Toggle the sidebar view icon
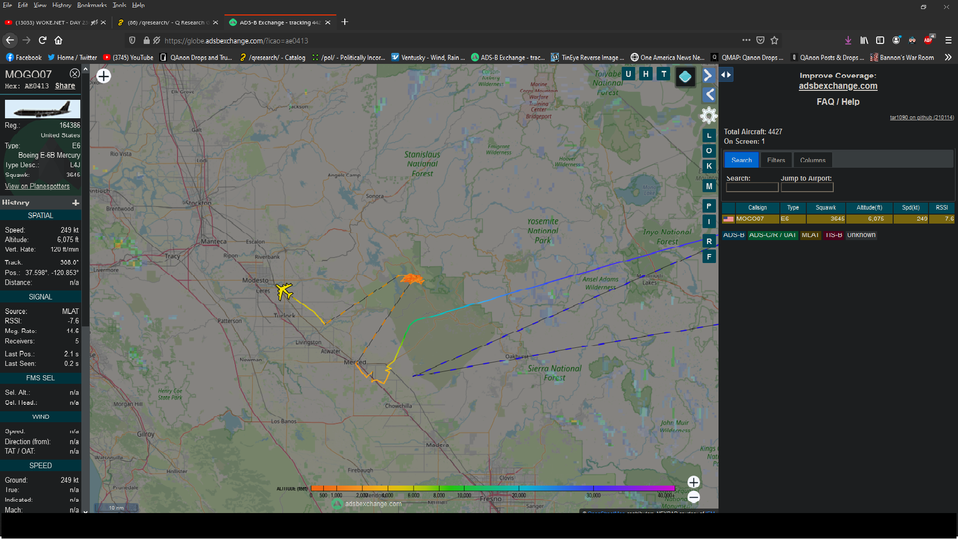Viewport: 958px width, 539px height. pos(880,40)
